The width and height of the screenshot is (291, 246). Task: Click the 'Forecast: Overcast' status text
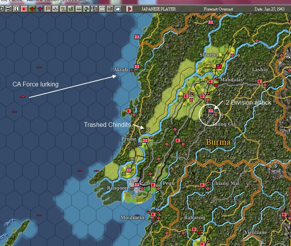pyautogui.click(x=218, y=9)
